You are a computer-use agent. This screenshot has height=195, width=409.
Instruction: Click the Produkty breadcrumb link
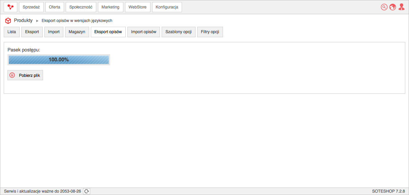23,20
